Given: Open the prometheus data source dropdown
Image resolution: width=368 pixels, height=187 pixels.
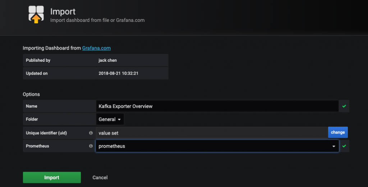Looking at the screenshot, I should [x=217, y=146].
